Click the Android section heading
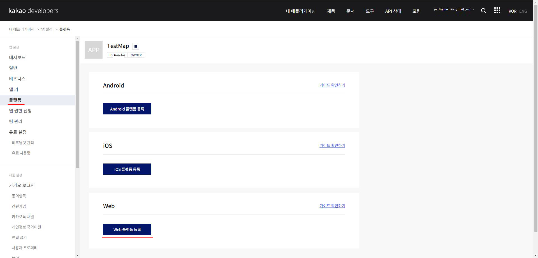Viewport: 538px width, 258px height. point(113,85)
